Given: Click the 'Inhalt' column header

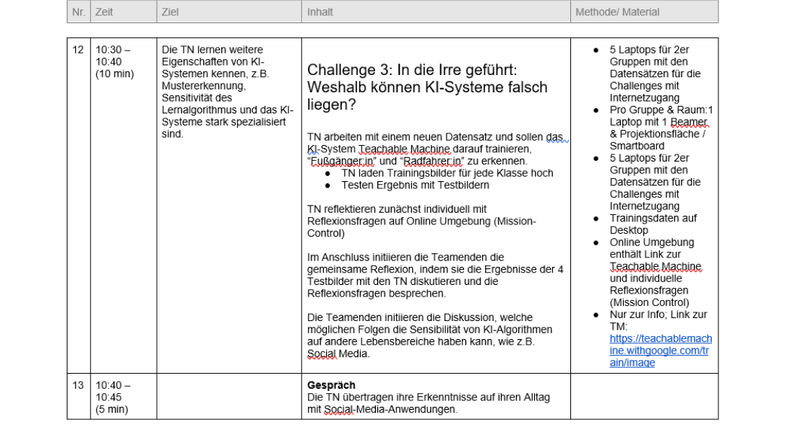Looking at the screenshot, I should pyautogui.click(x=320, y=12).
